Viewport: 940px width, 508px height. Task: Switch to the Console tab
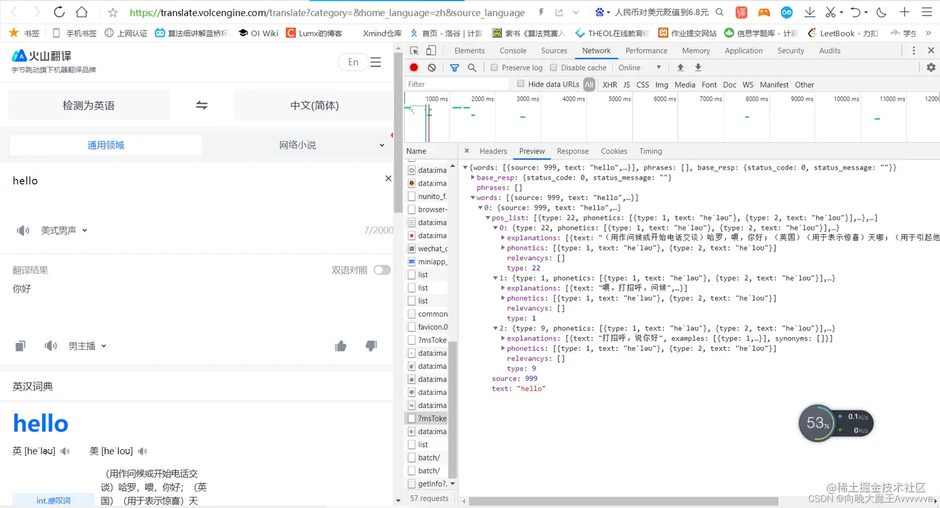click(513, 50)
